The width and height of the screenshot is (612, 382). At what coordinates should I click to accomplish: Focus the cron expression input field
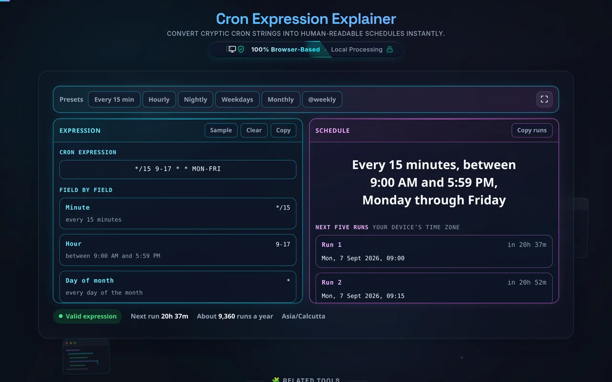[178, 169]
